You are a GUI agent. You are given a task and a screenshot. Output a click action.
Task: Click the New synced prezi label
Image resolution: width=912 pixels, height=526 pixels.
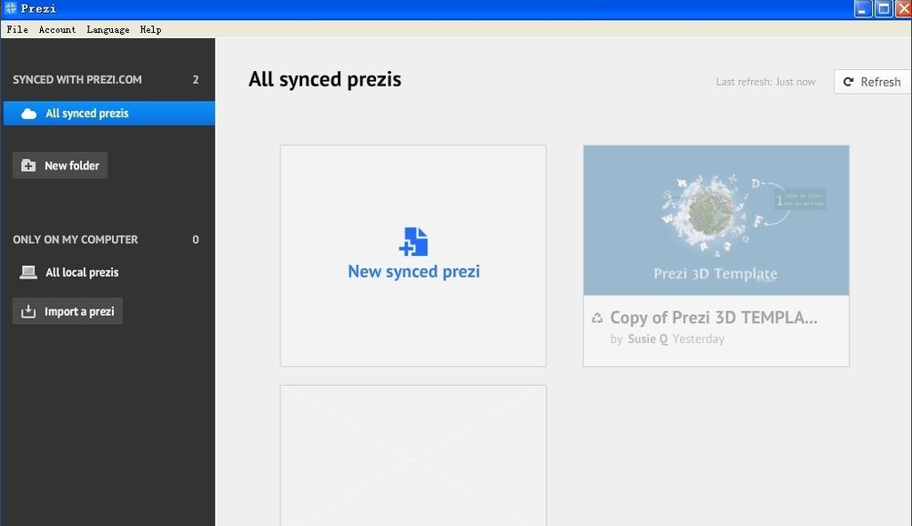tap(413, 272)
